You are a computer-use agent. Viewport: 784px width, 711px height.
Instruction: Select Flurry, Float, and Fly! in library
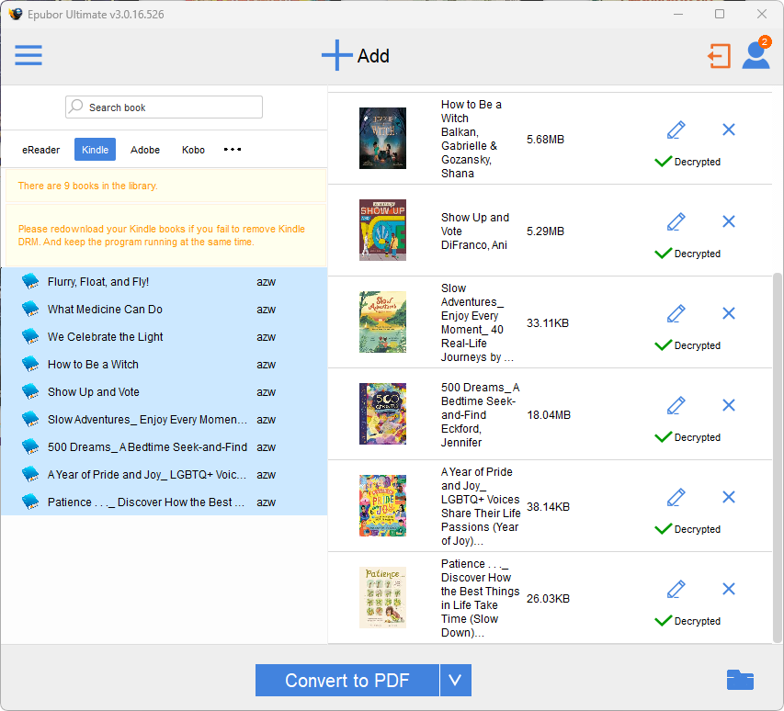click(98, 282)
